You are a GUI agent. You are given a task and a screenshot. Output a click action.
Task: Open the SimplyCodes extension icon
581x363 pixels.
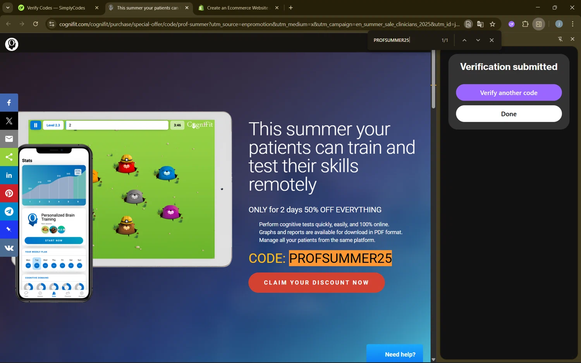coord(511,24)
